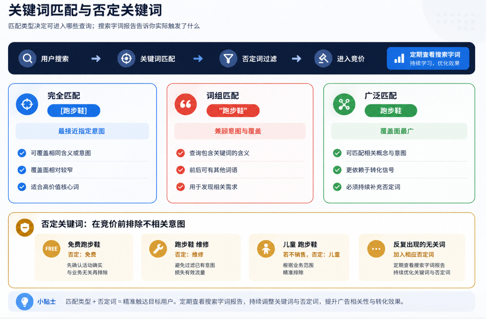
Task: Click the red "跑步鞋" pill under 词组匹配
Action: tap(233, 111)
